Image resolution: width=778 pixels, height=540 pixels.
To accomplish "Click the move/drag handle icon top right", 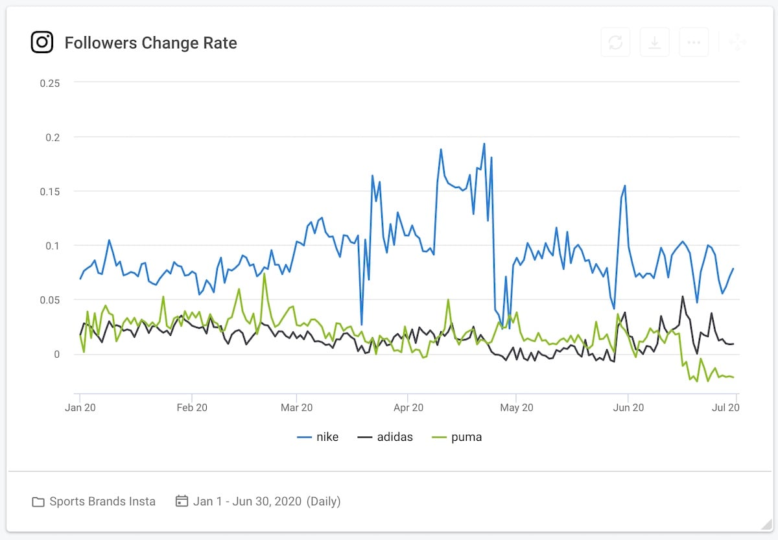I will (737, 41).
